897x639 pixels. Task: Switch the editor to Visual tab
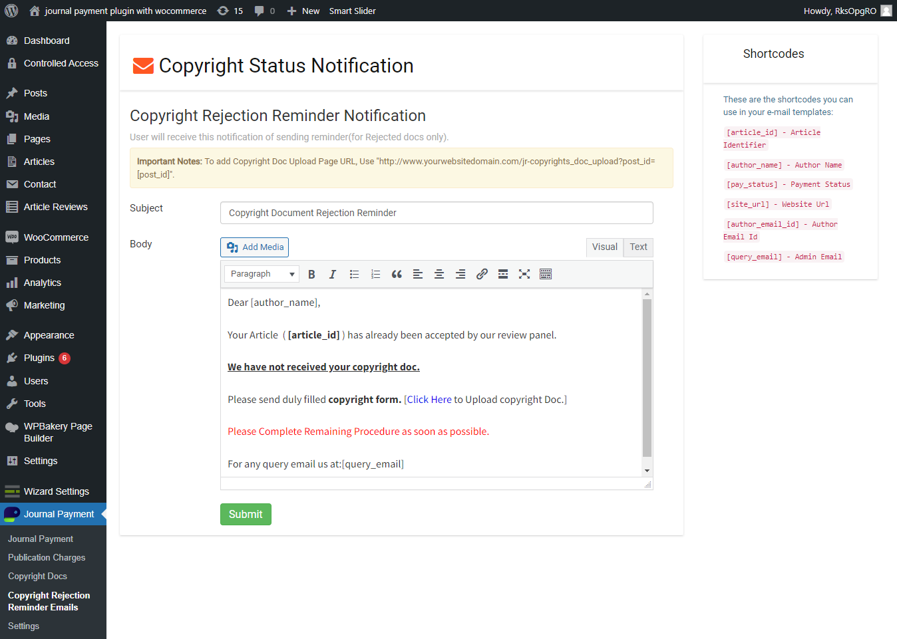tap(604, 247)
